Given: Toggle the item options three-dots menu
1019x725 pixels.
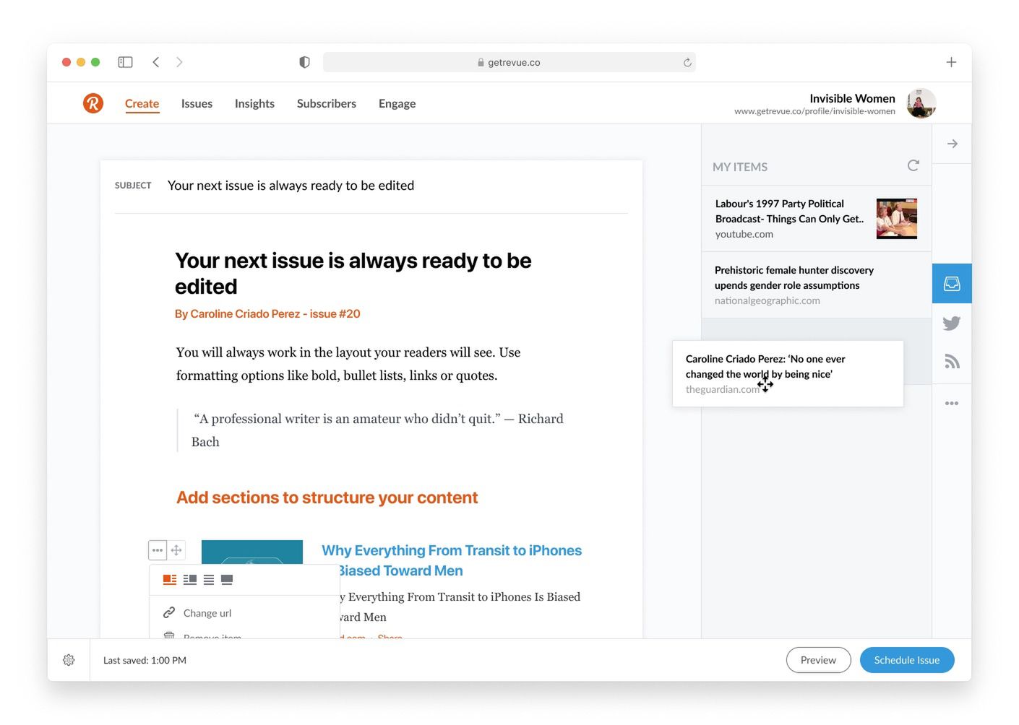Looking at the screenshot, I should pos(158,550).
